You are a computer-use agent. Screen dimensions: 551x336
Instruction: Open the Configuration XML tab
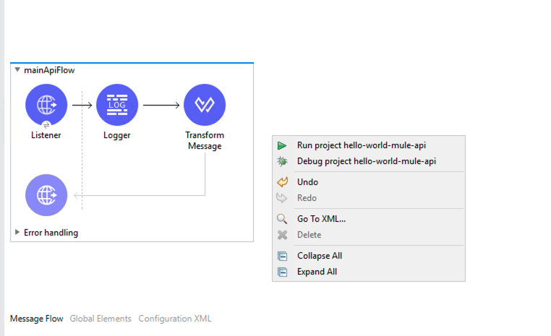pyautogui.click(x=175, y=319)
